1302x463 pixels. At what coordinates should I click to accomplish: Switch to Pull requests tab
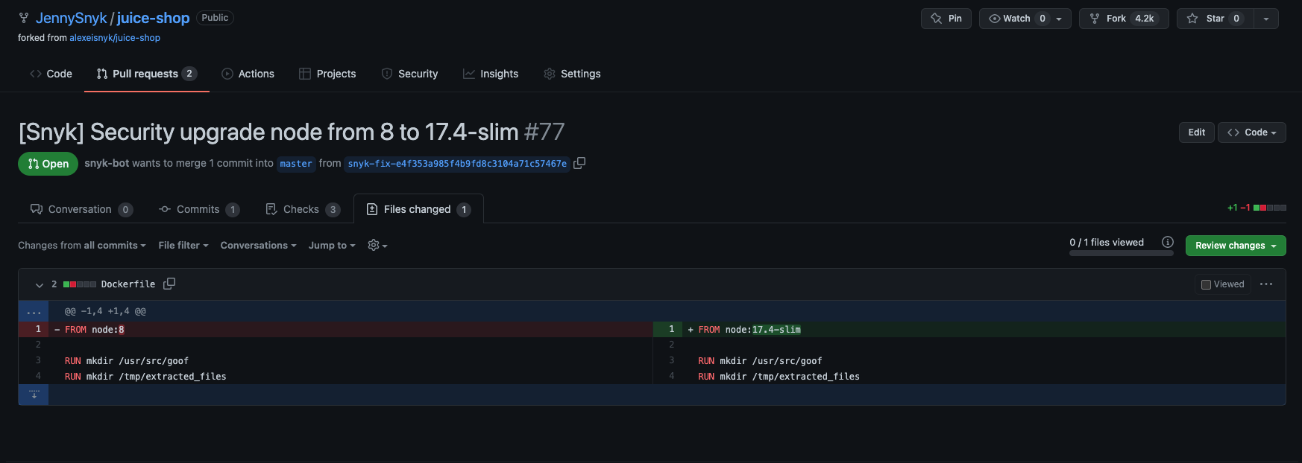(147, 74)
